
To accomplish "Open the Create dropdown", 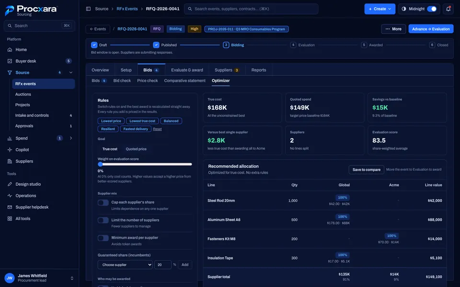I will [379, 9].
